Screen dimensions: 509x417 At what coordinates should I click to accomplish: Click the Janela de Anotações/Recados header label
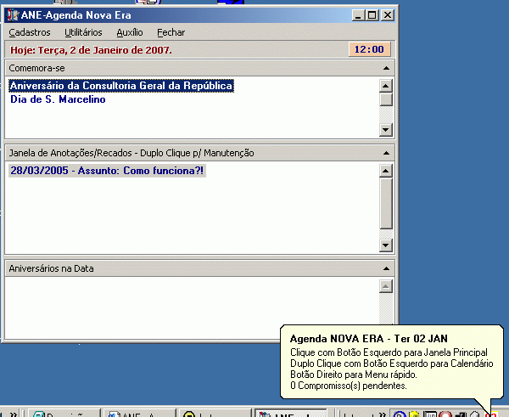coord(131,153)
